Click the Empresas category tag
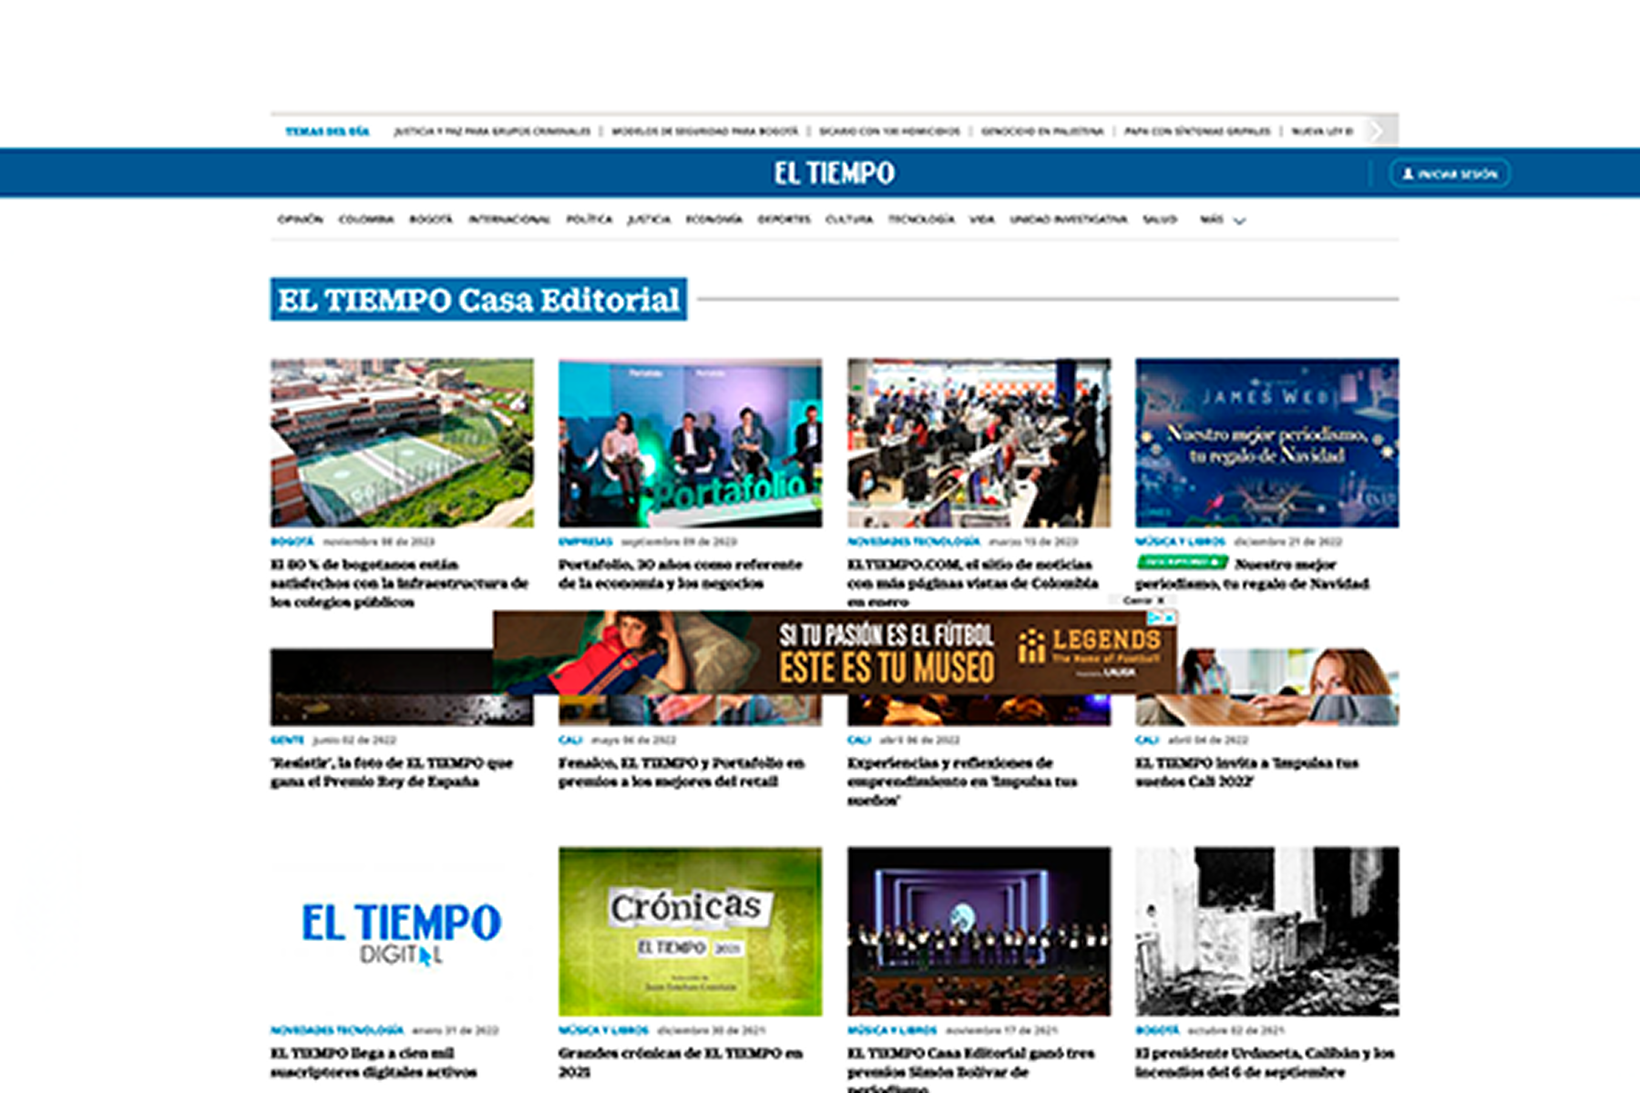This screenshot has height=1093, width=1640. pos(585,542)
